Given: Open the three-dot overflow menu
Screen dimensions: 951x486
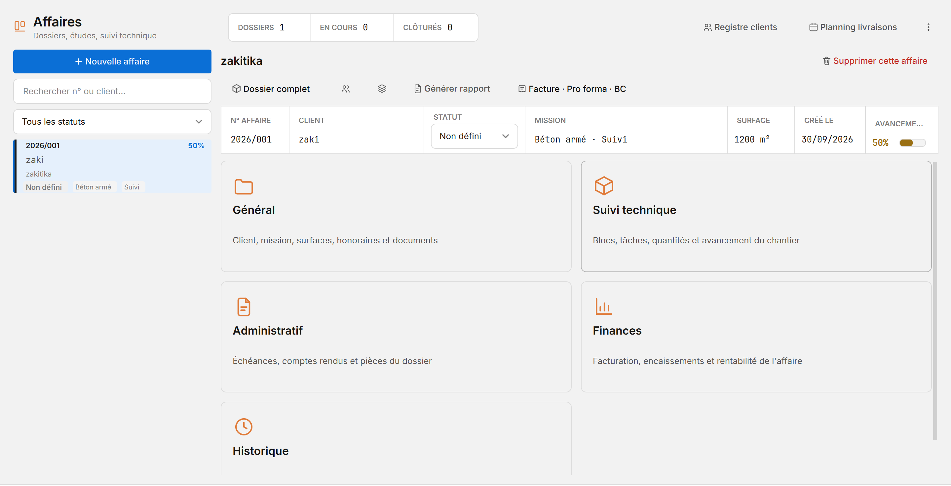Looking at the screenshot, I should point(928,27).
